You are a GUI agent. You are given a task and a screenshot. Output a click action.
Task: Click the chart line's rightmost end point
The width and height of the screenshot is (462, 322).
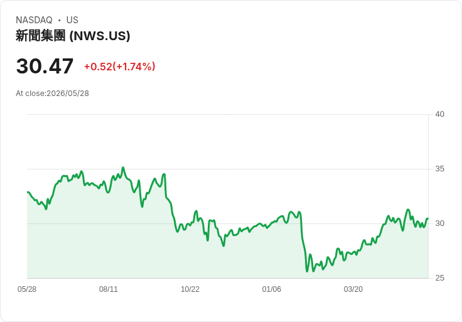(x=427, y=218)
